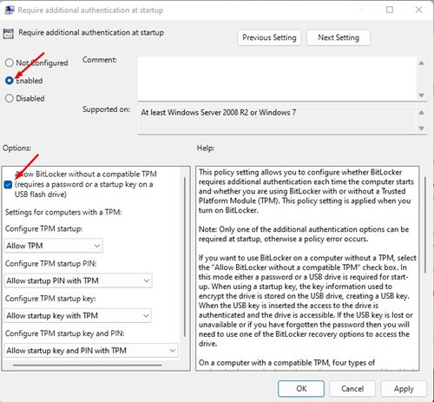
Task: Click the Apply button
Action: [x=404, y=388]
